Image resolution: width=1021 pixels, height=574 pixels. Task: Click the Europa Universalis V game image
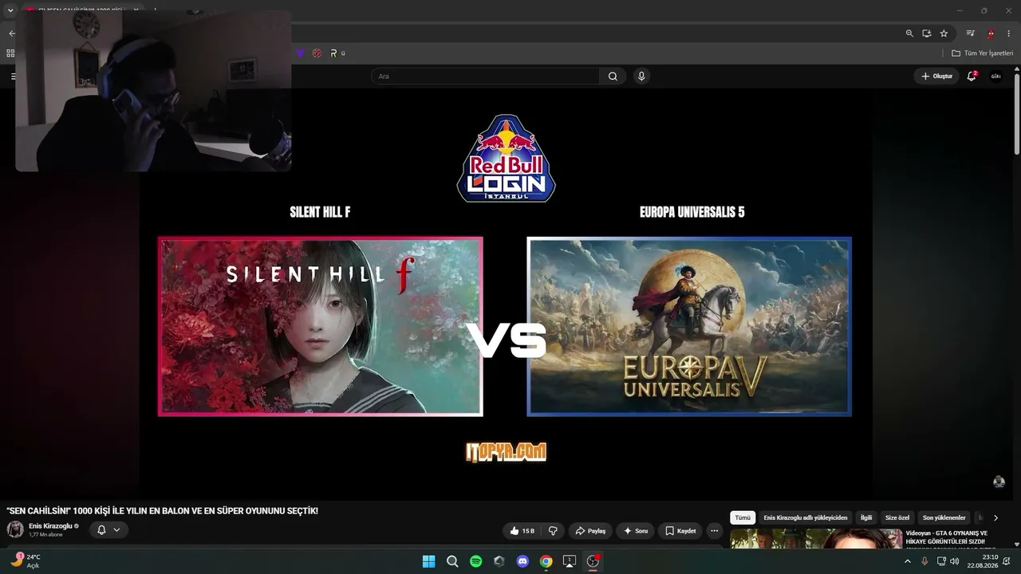pos(689,326)
